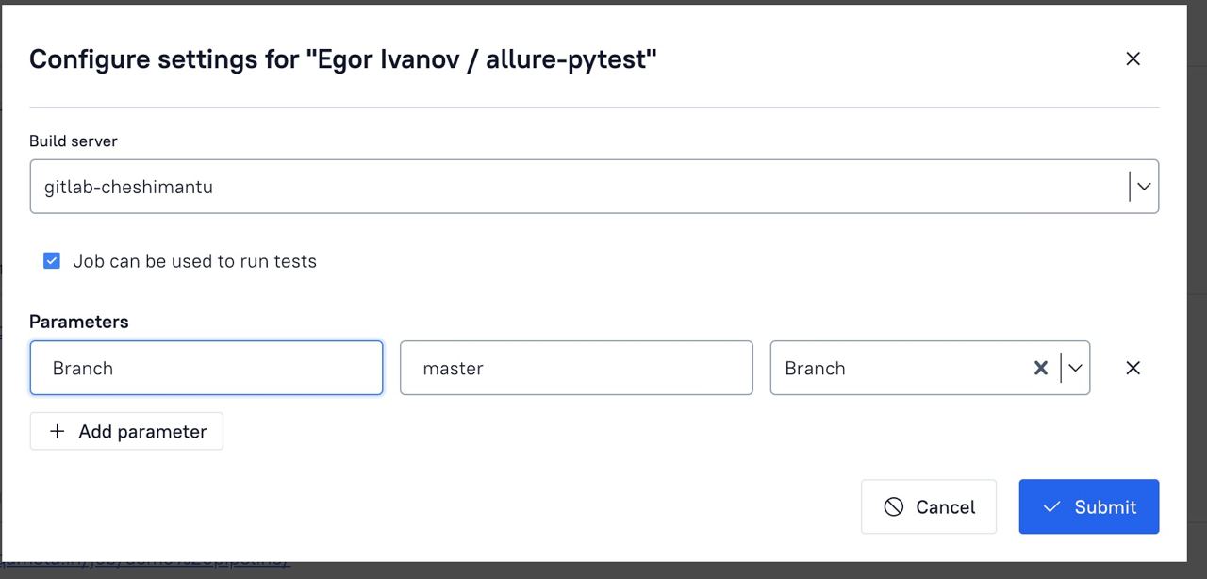Click the master value input field
1207x579 pixels.
pos(576,368)
